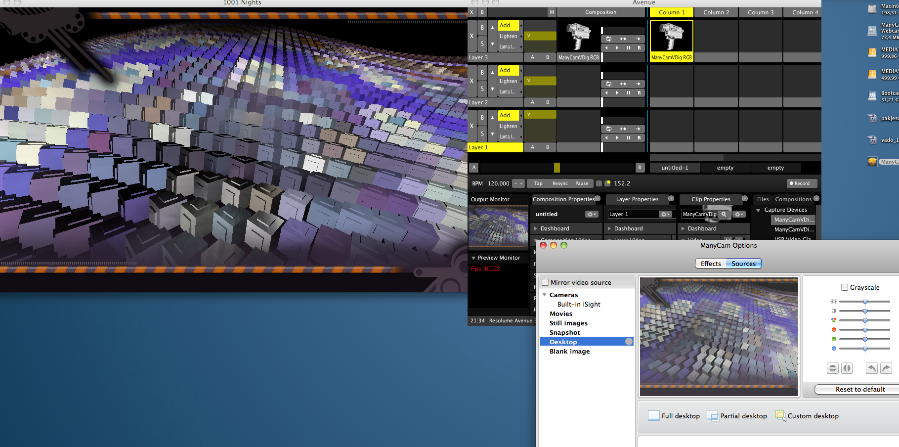Click the Tap tempo button

coord(538,183)
